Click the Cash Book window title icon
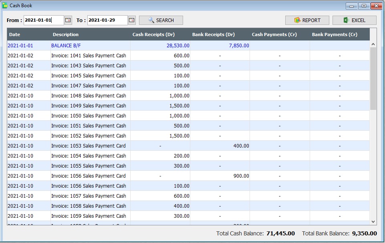Image resolution: width=385 pixels, height=243 pixels. 5,5
